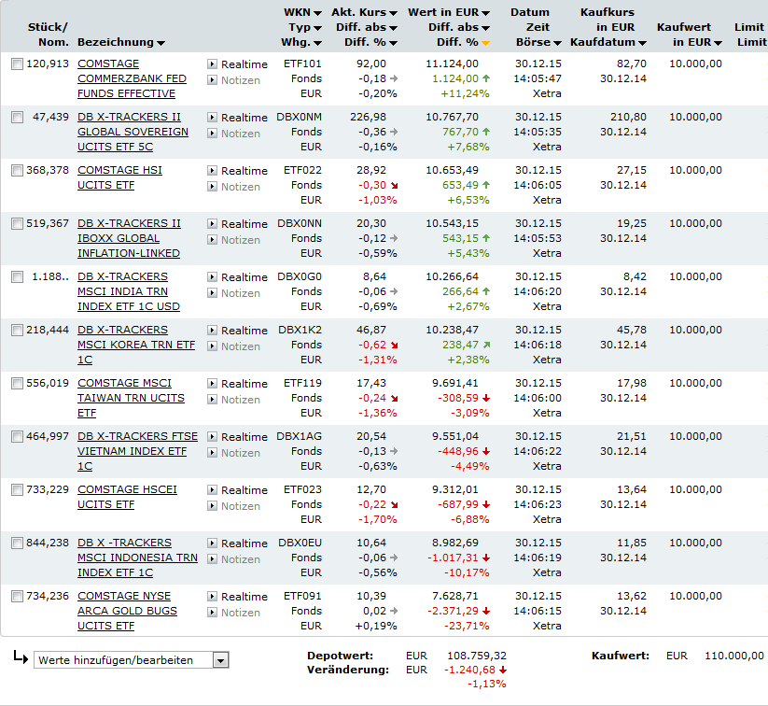Open Realtime arrow for COMSTAGE HSI UCITS ETF
Image resolution: width=768 pixels, height=706 pixels.
point(212,170)
